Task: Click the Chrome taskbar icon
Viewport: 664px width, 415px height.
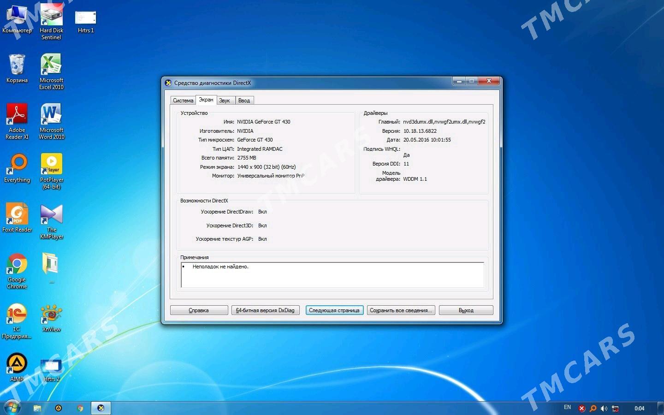Action: pos(80,408)
